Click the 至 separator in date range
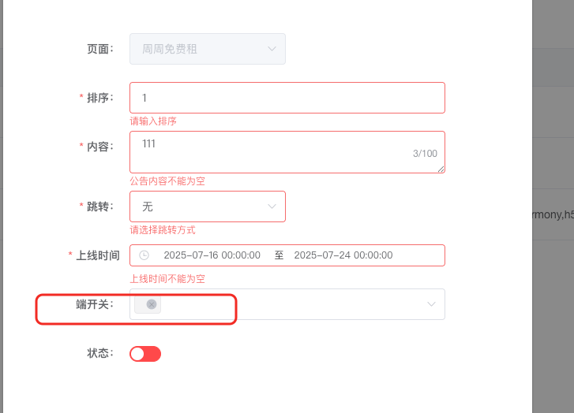 [279, 255]
